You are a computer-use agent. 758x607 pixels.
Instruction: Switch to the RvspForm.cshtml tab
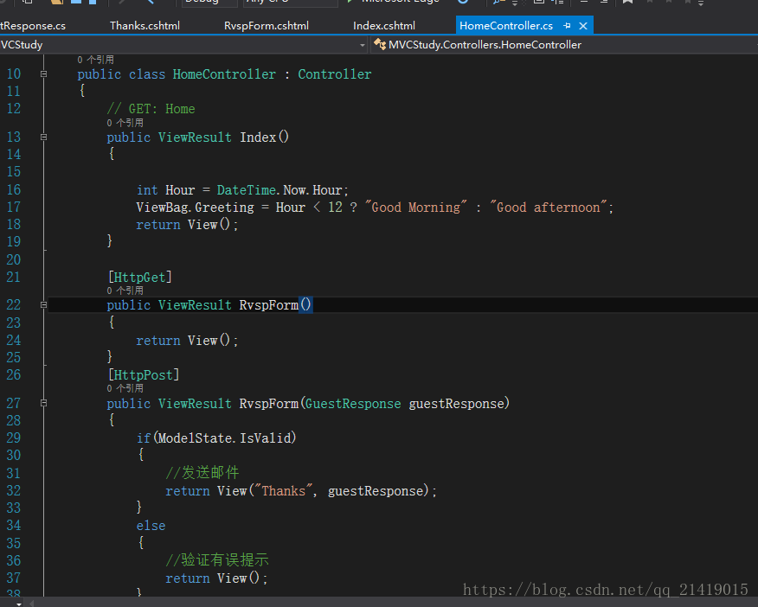267,26
